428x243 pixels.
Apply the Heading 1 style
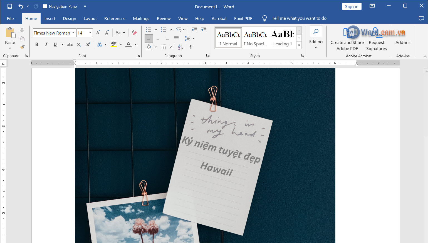(x=282, y=38)
